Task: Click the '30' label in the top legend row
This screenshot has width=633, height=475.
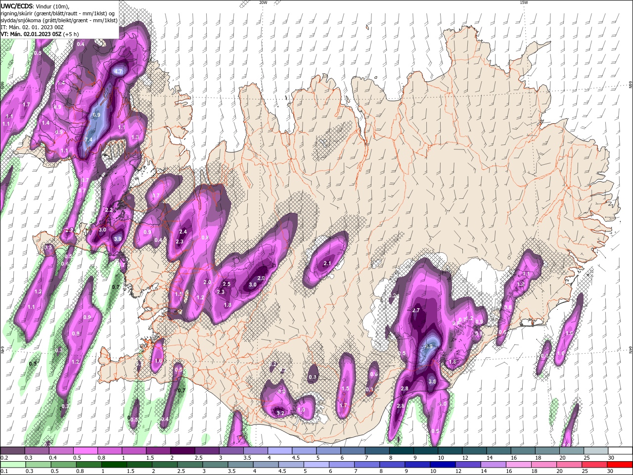Action: click(x=612, y=458)
